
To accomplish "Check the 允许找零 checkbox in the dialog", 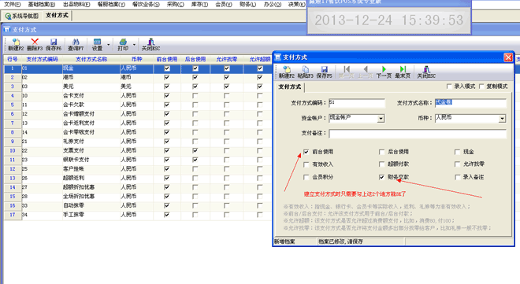I will (x=457, y=164).
